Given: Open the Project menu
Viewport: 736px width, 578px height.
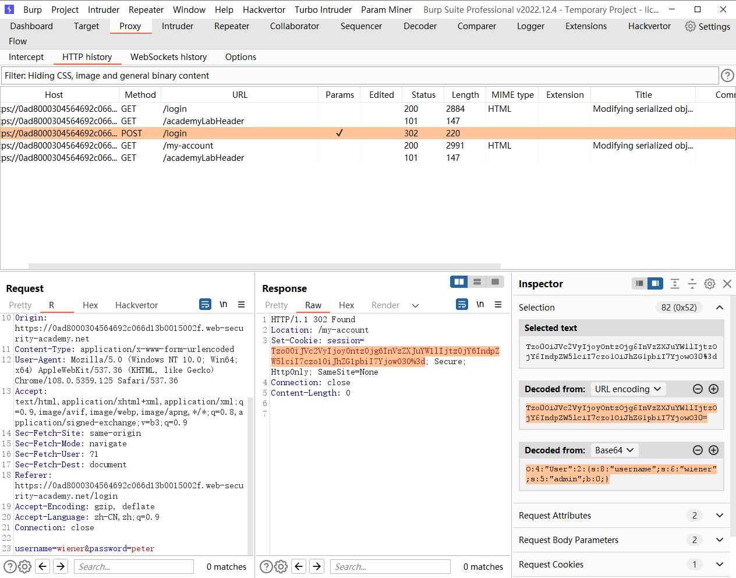Looking at the screenshot, I should point(65,10).
